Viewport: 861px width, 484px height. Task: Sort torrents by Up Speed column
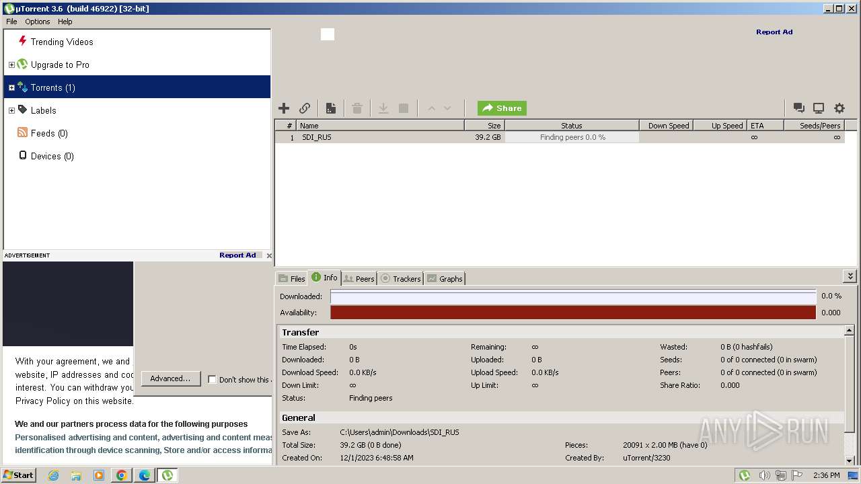pos(720,126)
